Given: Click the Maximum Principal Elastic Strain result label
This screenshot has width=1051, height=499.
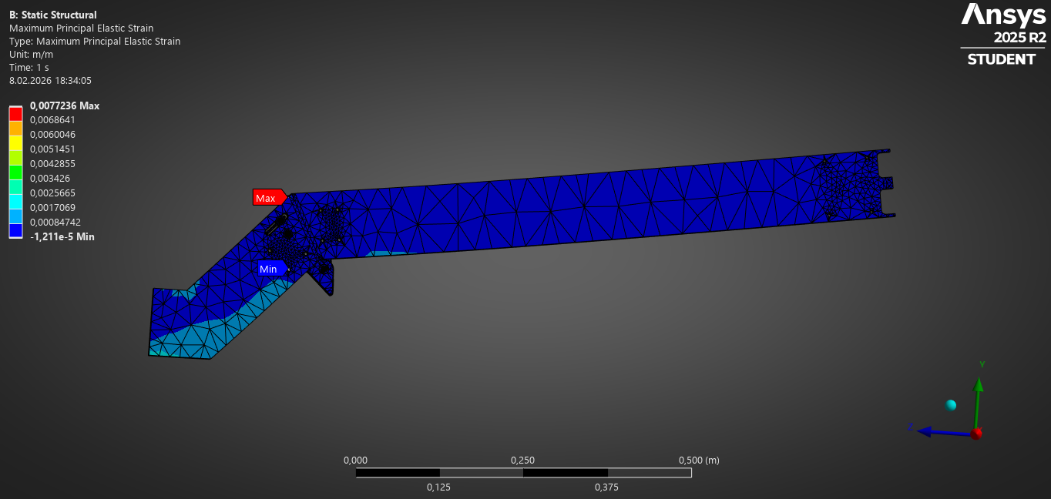Looking at the screenshot, I should pyautogui.click(x=81, y=28).
